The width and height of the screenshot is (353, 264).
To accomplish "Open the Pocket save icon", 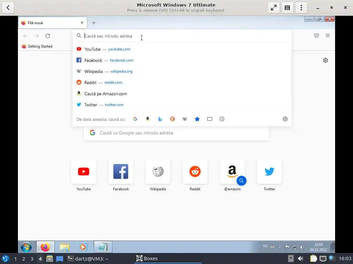I will point(316,35).
